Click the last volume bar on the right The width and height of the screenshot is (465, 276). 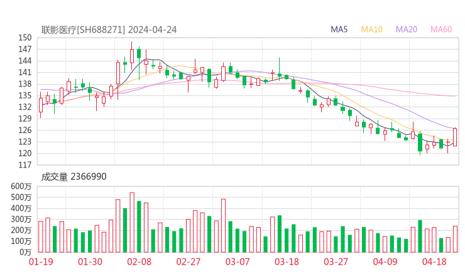455,239
